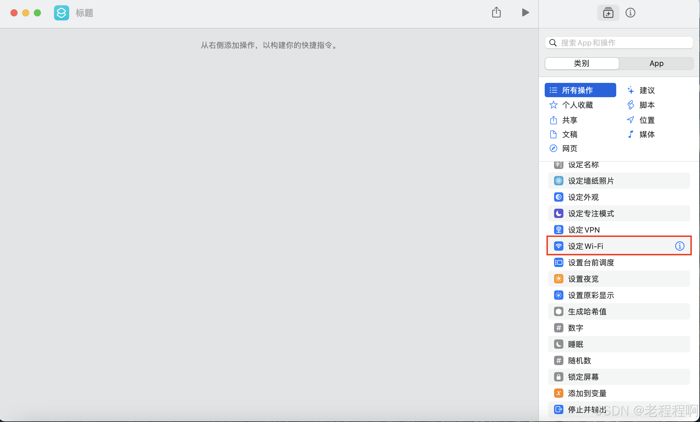This screenshot has height=422, width=700.
Task: Add the 设定专注模式 action
Action: [x=591, y=213]
